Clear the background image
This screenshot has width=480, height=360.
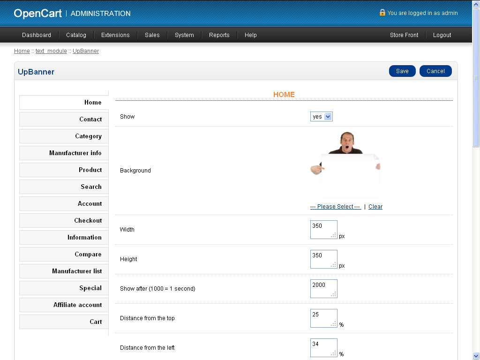pos(375,207)
